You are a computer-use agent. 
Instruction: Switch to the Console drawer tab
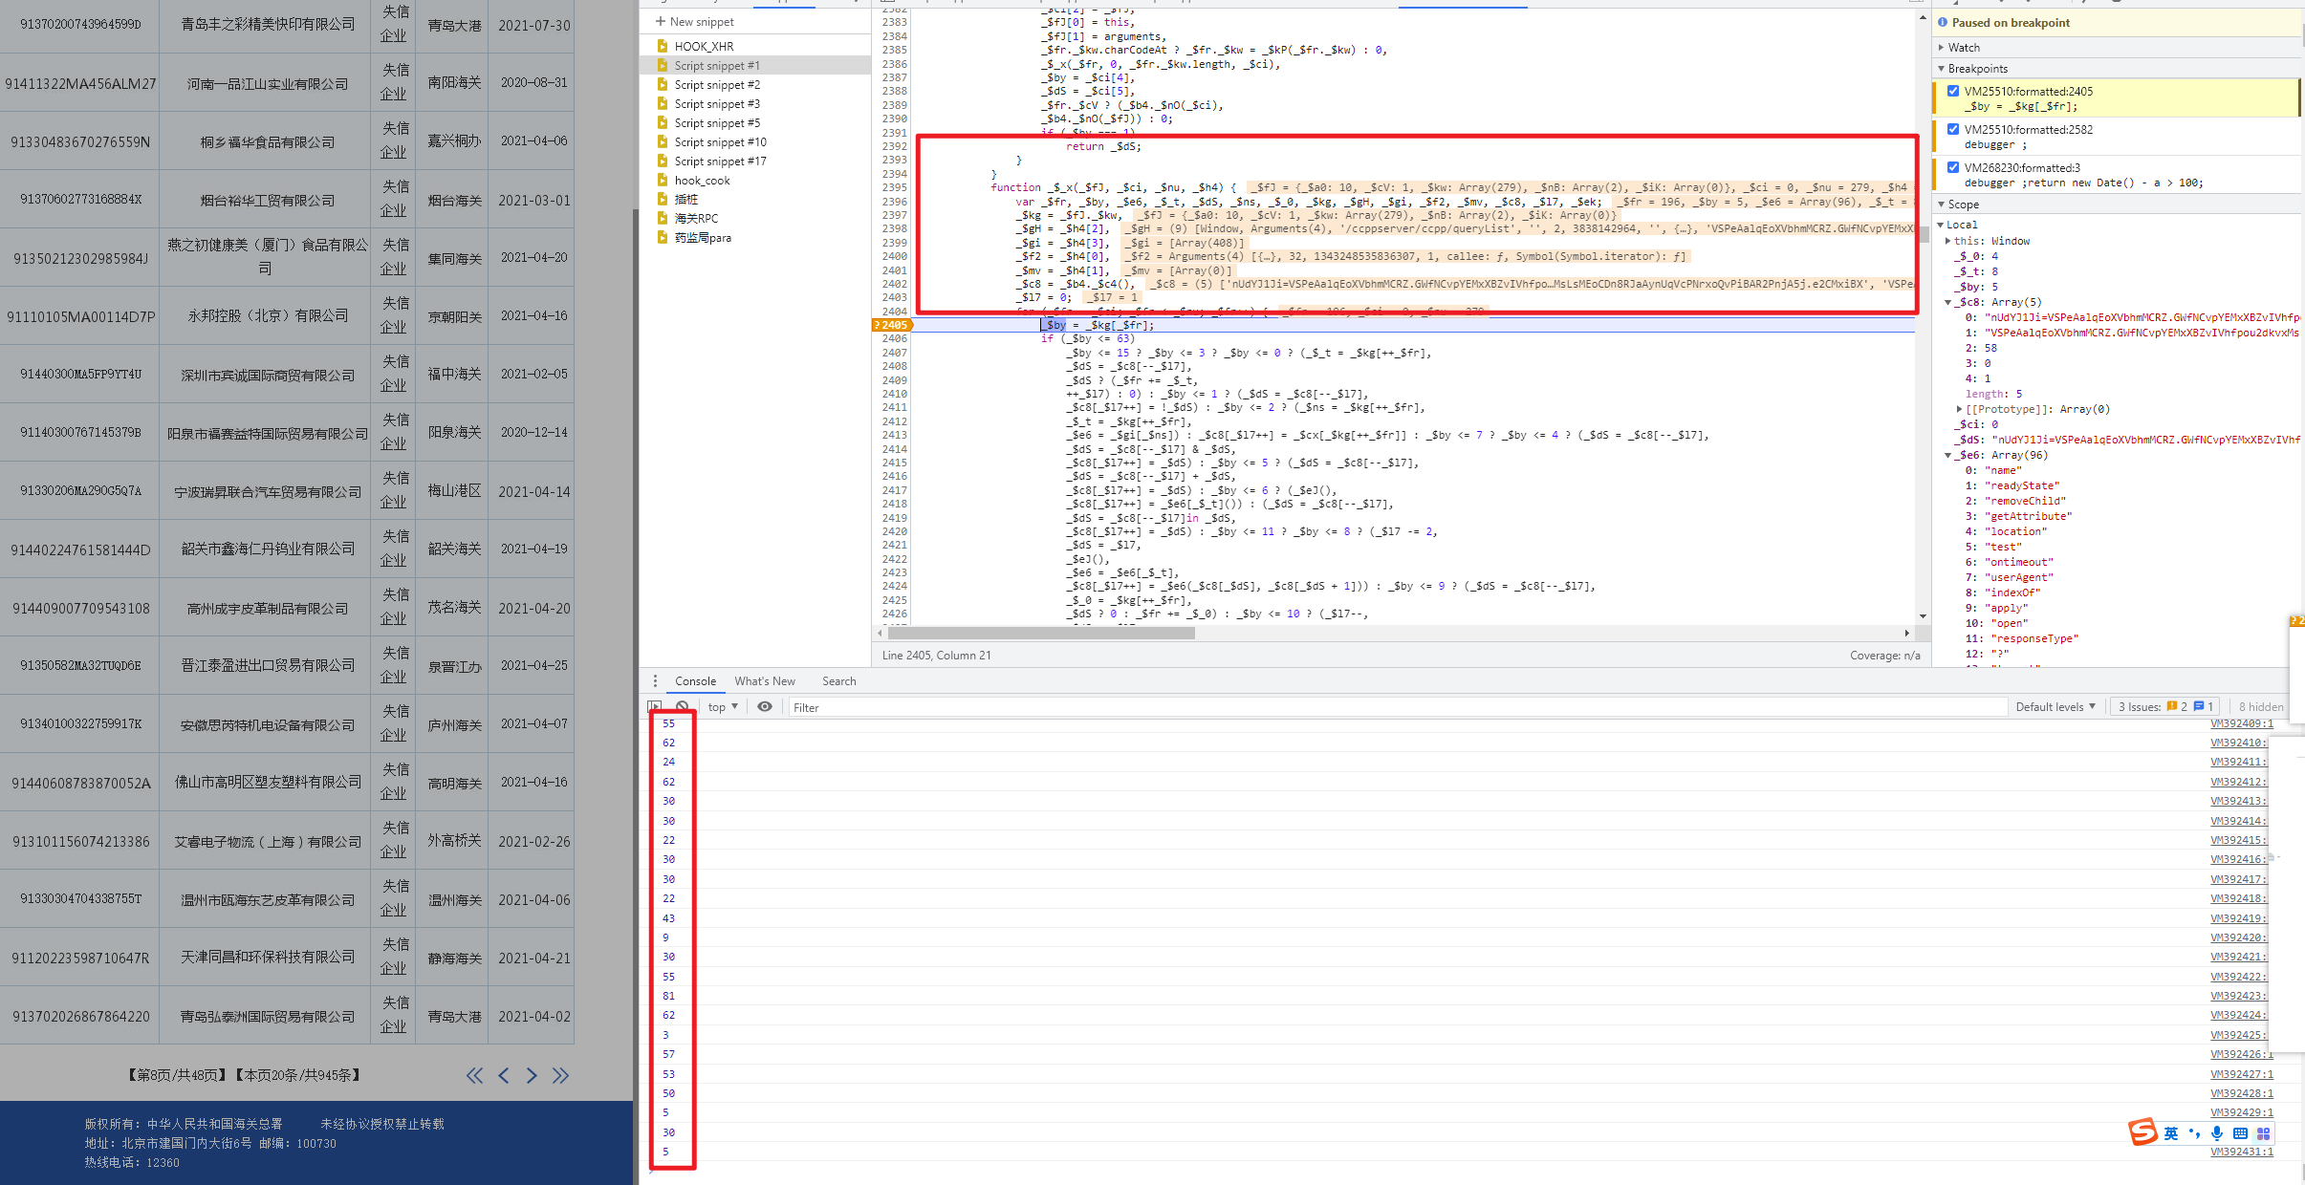coord(695,681)
